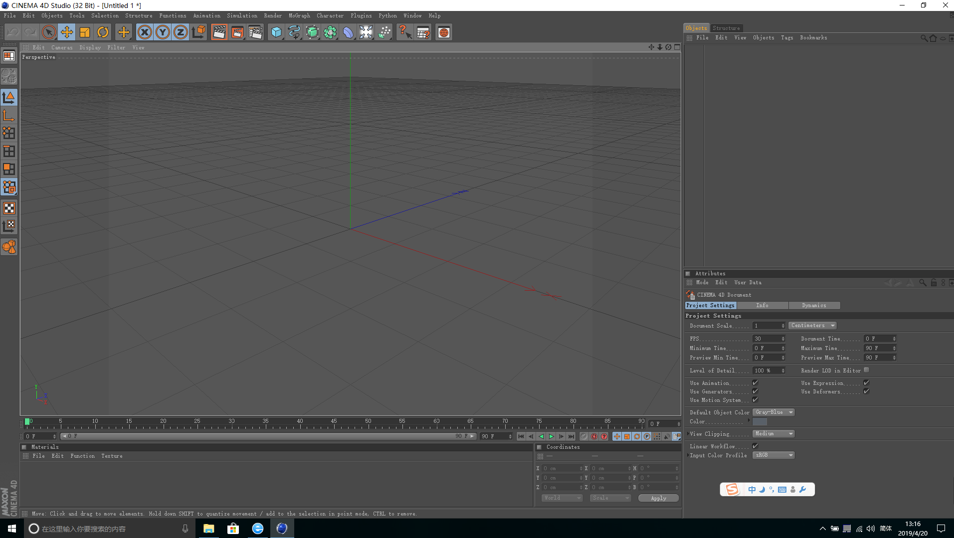Open Default Object Color dropdown
Viewport: 954px width, 538px height.
click(773, 412)
